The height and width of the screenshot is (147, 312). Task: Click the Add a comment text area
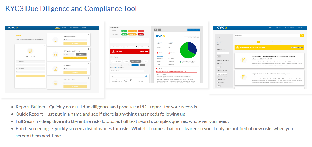click(130, 40)
